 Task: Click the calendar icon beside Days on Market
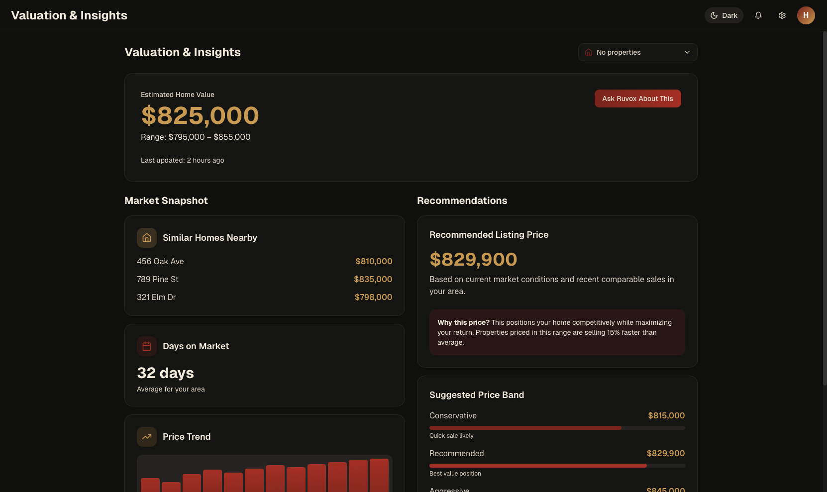click(x=147, y=346)
